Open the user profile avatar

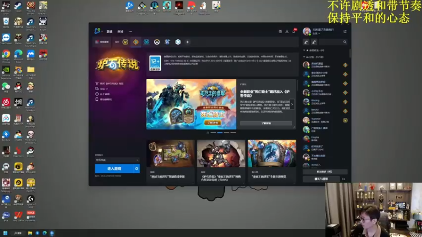click(x=306, y=32)
